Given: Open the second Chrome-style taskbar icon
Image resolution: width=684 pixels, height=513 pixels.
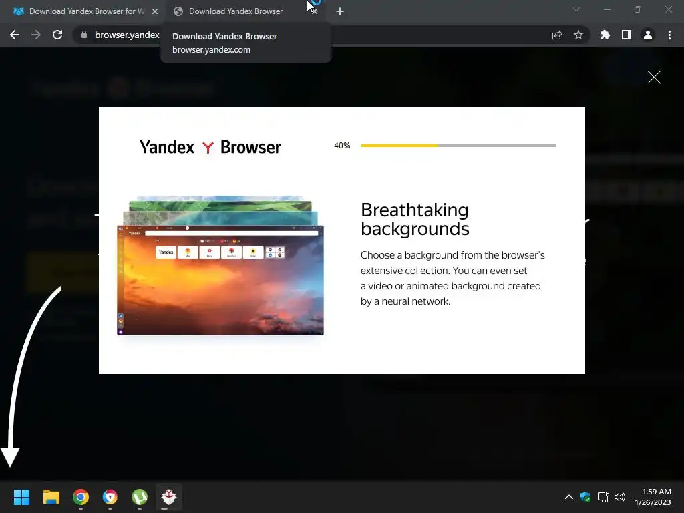Looking at the screenshot, I should [110, 496].
